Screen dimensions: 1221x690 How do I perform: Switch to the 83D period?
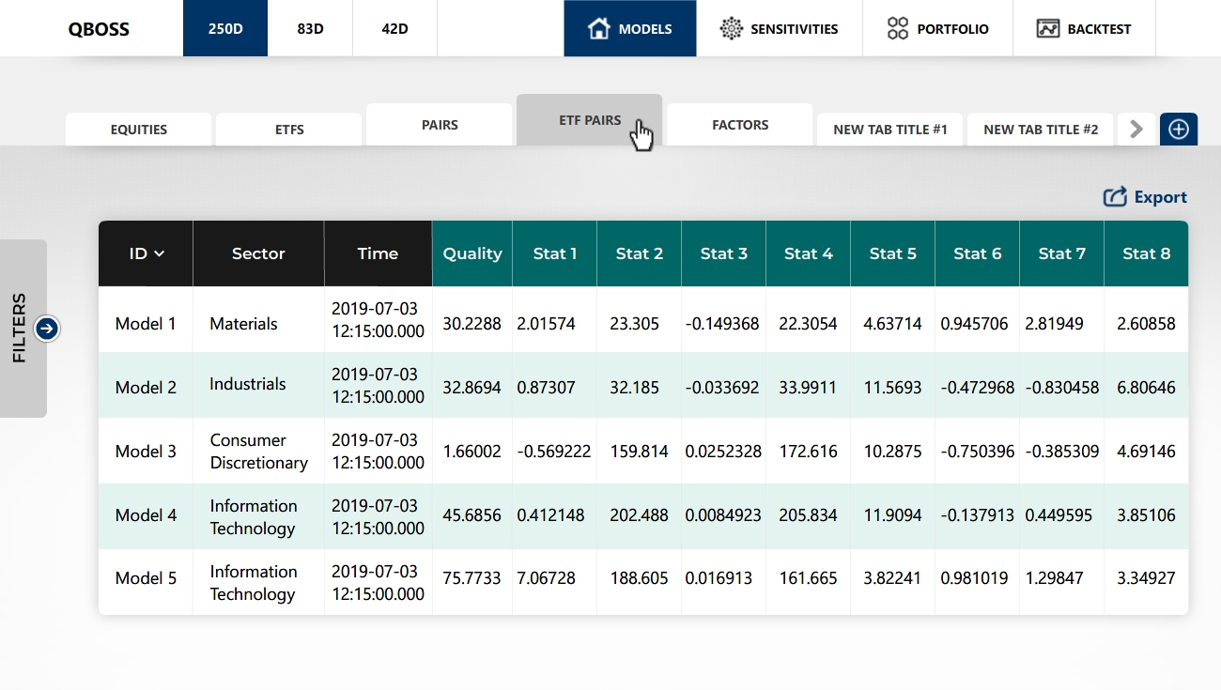pyautogui.click(x=310, y=29)
